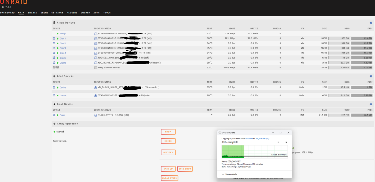Open the Shares menu item
The height and width of the screenshot is (182, 375).
(32, 13)
